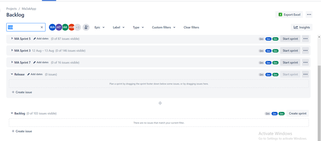Click the text '(0 of 146 issues visible)'

pos(70,51)
